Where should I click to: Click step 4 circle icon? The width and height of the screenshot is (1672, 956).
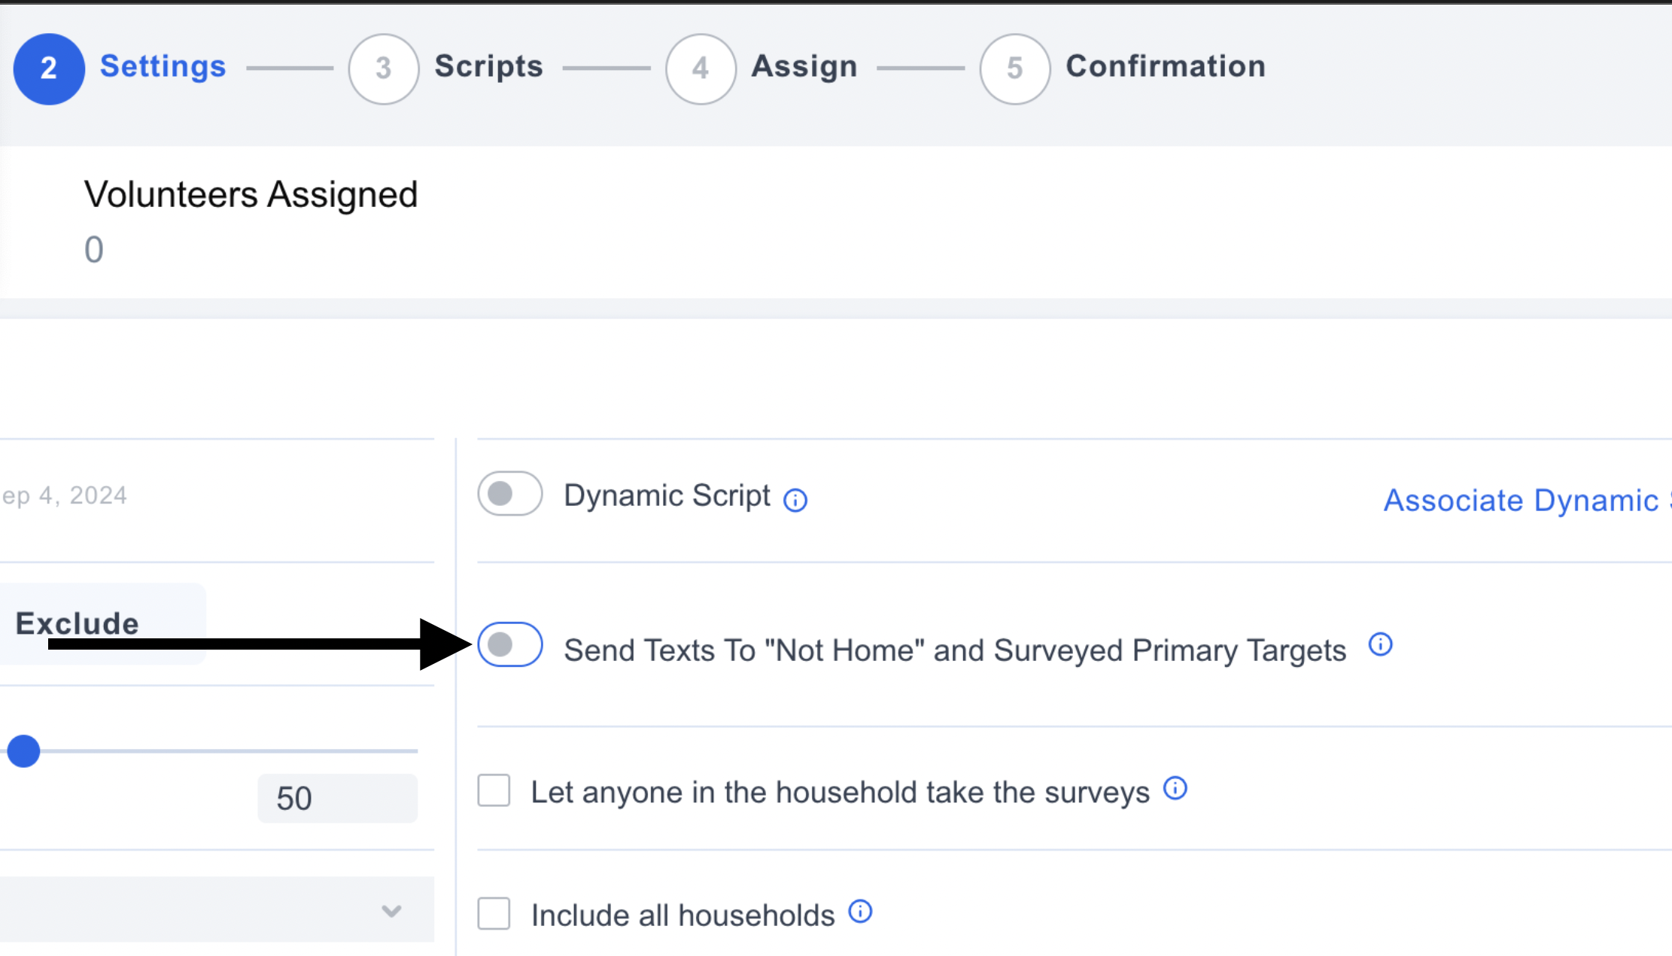pos(700,69)
